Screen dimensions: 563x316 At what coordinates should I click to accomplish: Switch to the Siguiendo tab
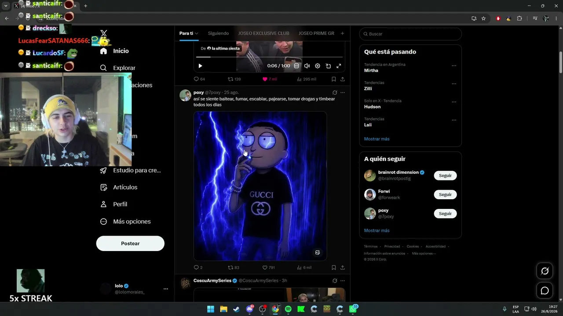click(218, 33)
